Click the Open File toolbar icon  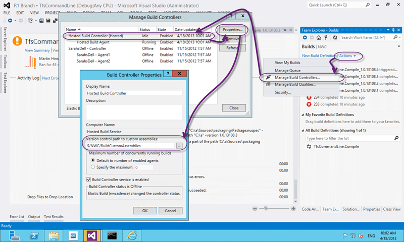pos(41,21)
